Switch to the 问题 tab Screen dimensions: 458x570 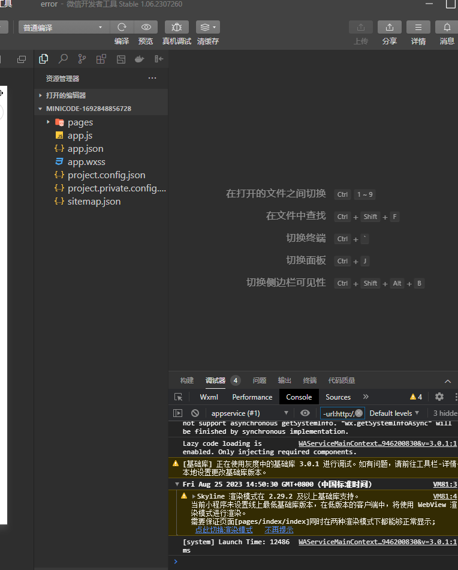tap(260, 380)
